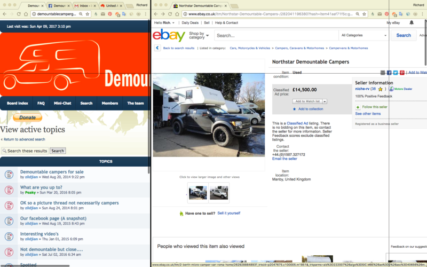
Task: Switch to Gmail Inbox tab
Action: [x=85, y=6]
